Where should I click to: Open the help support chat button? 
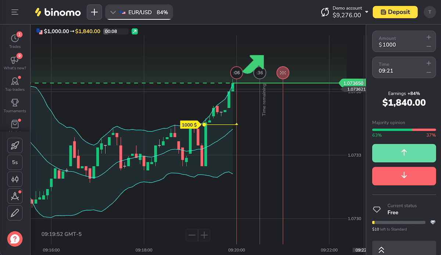point(15,239)
